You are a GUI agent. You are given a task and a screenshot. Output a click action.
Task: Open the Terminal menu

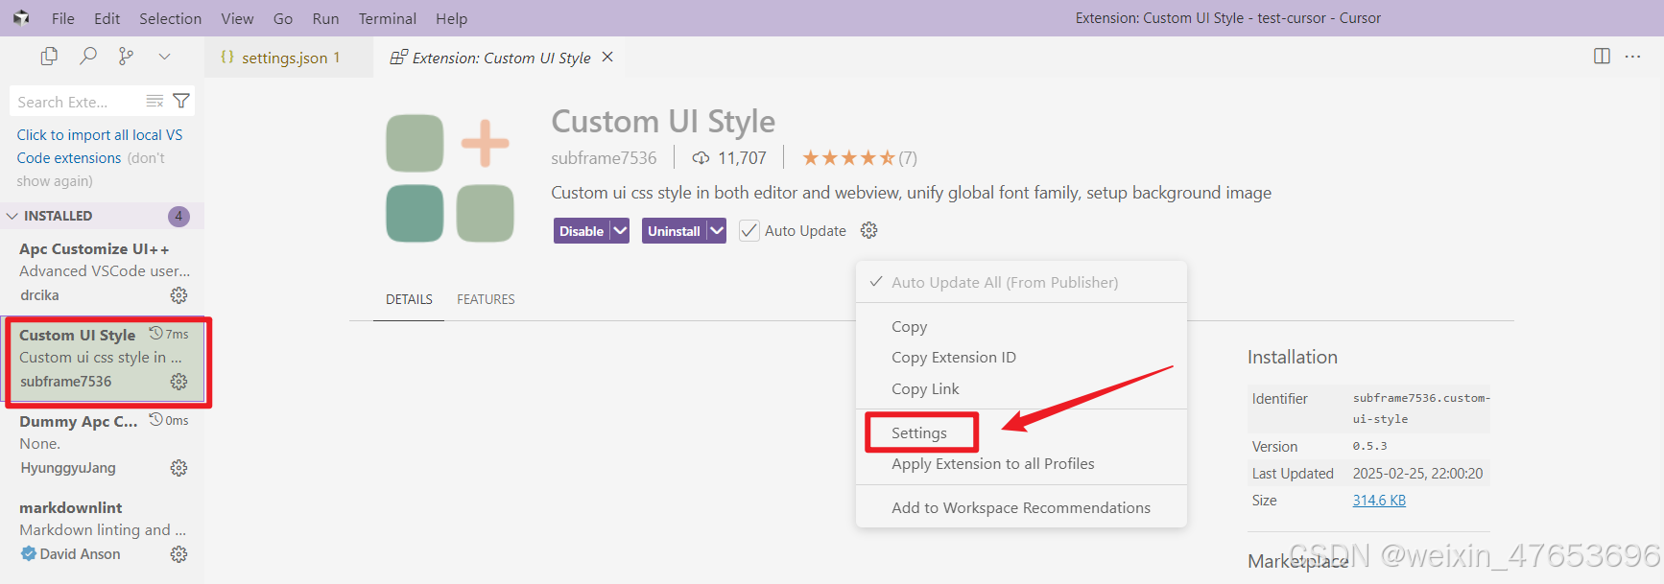[387, 18]
